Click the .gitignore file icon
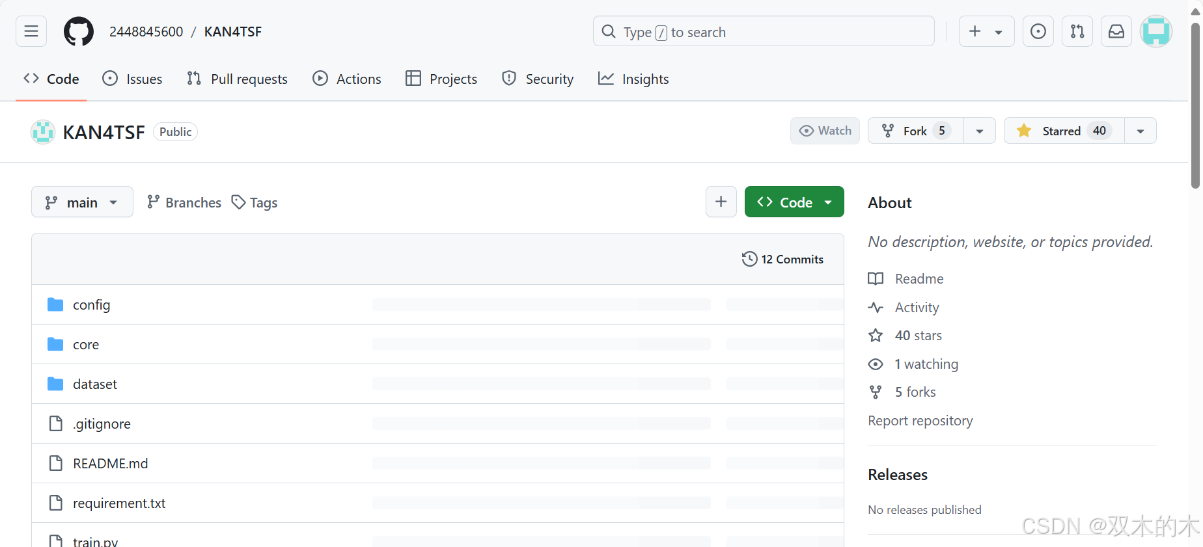The height and width of the screenshot is (547, 1203). click(56, 423)
